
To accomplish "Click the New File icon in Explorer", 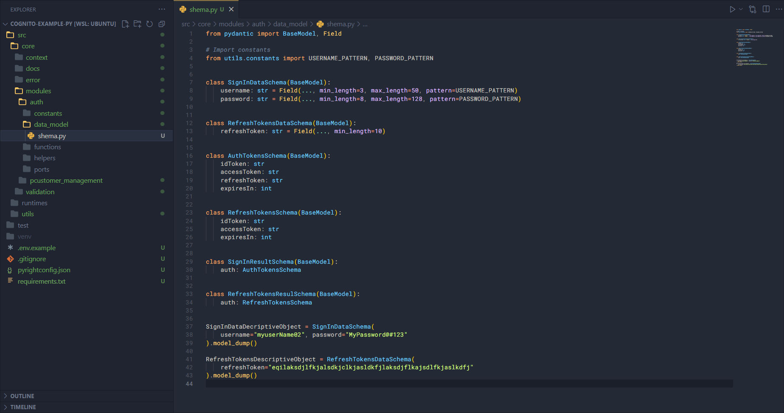I will click(125, 24).
